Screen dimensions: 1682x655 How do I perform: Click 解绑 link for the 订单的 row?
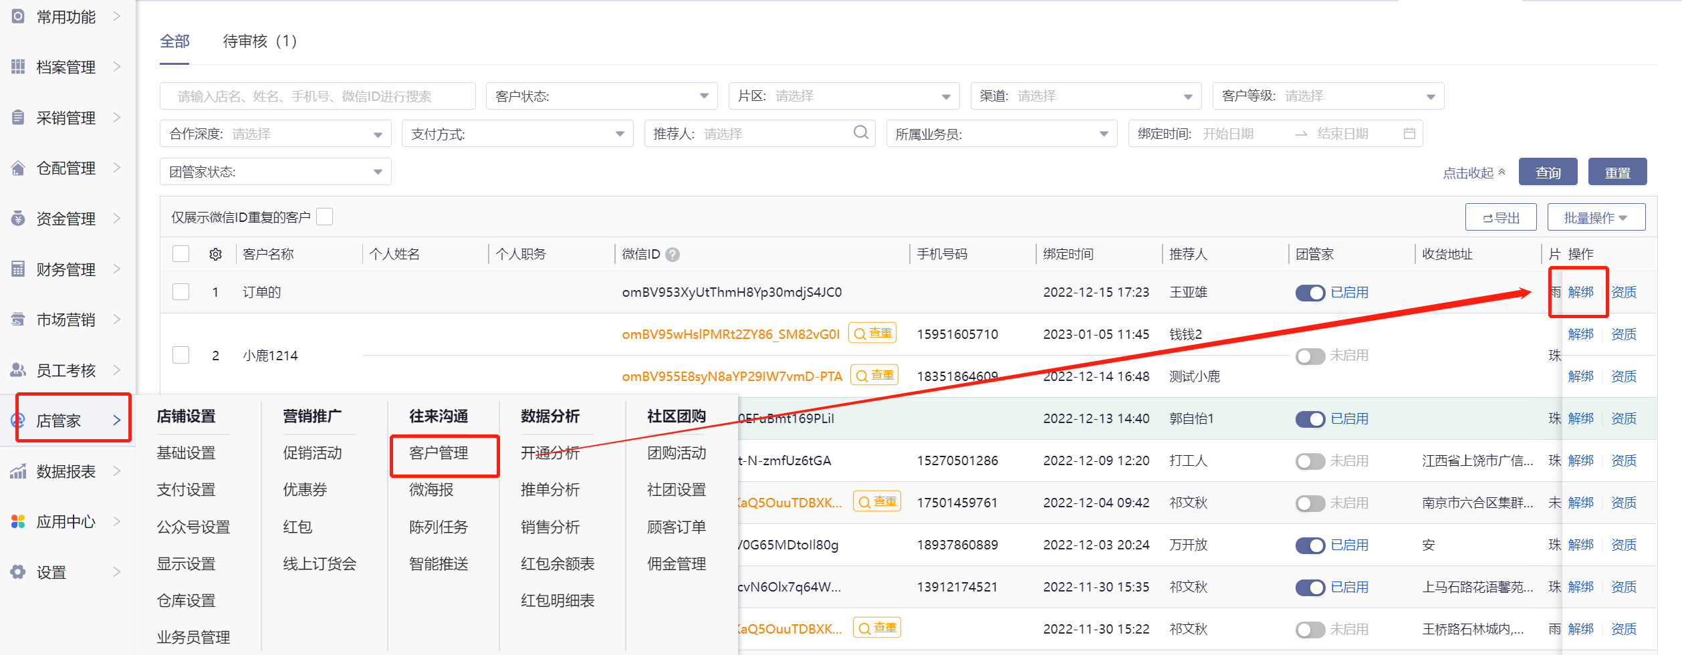[1580, 292]
